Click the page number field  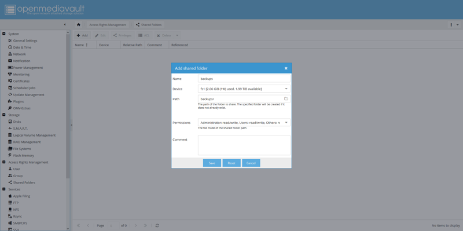113,225
